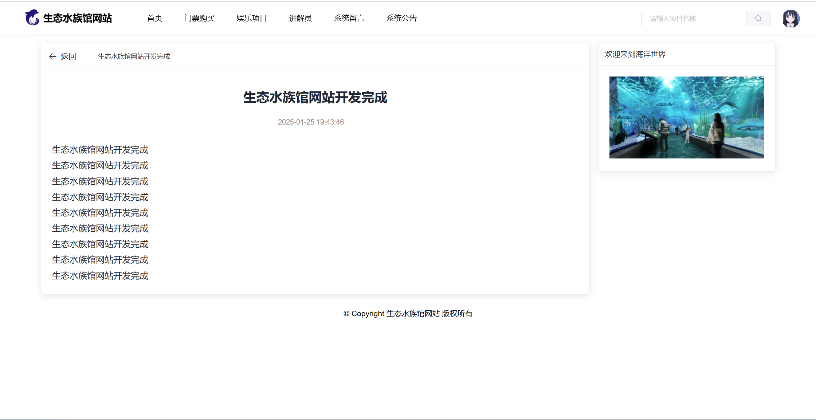Click the Copyright footer text
816x420 pixels.
click(408, 314)
